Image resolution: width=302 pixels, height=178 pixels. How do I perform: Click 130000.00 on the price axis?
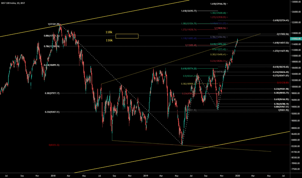(296, 2)
